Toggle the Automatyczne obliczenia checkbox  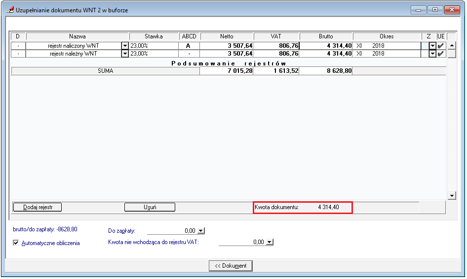(16, 243)
